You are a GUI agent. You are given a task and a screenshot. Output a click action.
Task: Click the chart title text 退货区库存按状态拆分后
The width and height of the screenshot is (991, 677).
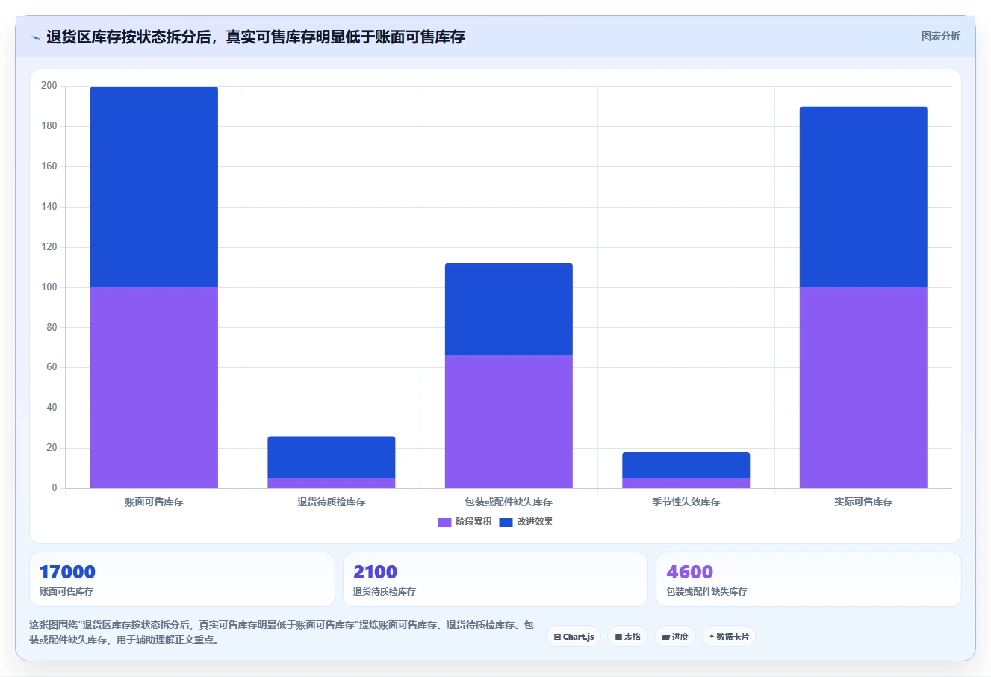tap(128, 37)
